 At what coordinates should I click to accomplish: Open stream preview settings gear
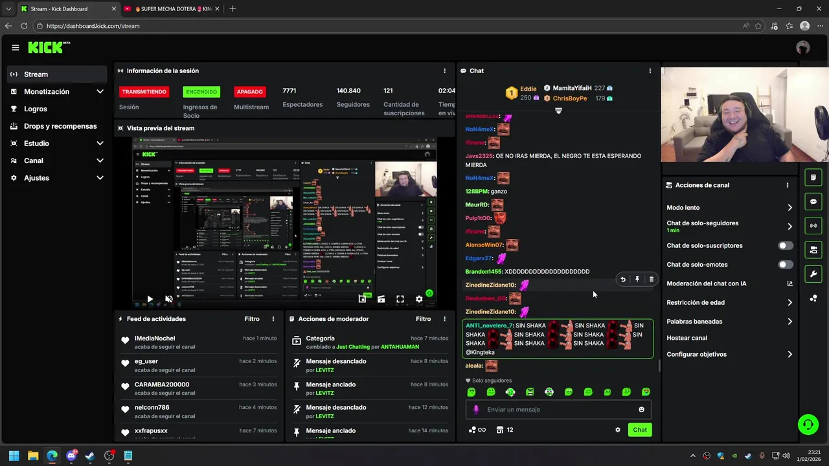click(419, 299)
